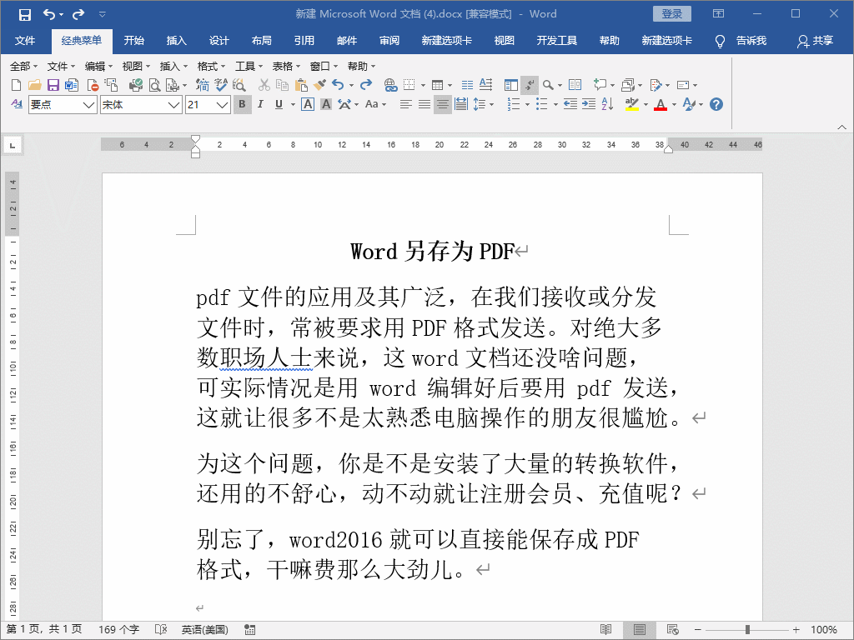Click the Decrease Indent icon
The height and width of the screenshot is (640, 854).
[x=570, y=104]
